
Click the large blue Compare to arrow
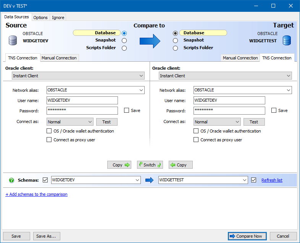pos(149,40)
